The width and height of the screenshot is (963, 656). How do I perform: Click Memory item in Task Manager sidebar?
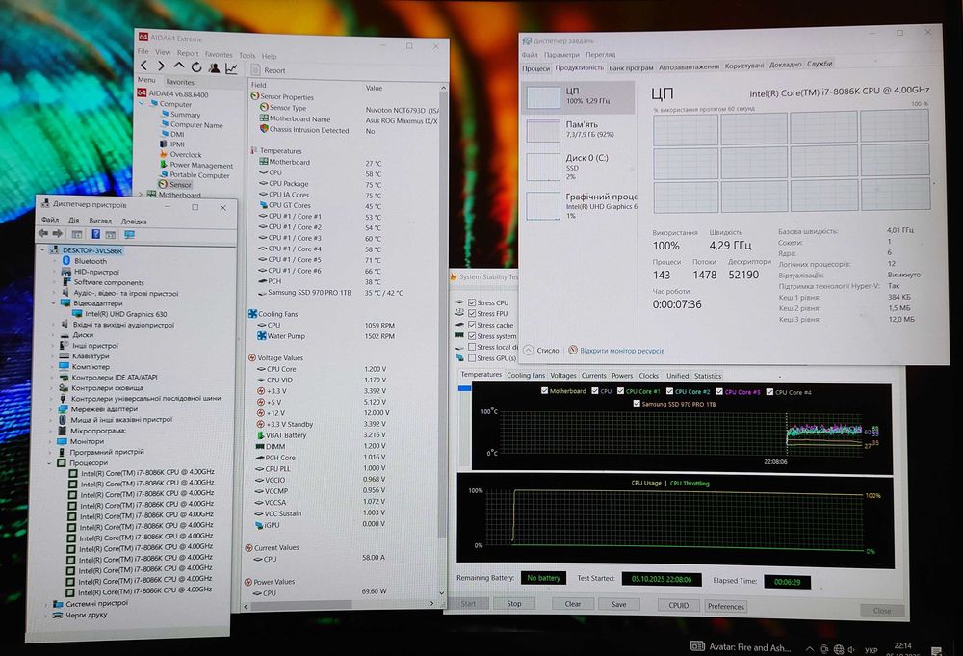click(x=580, y=130)
